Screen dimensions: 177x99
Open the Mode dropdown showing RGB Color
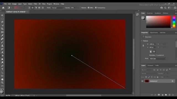pyautogui.click(x=158, y=59)
